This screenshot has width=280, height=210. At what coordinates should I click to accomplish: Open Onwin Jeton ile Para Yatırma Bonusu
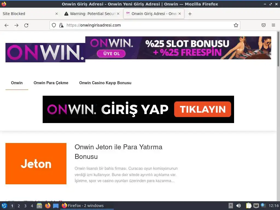[118, 152]
